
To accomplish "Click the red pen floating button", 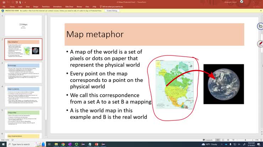I will click(x=260, y=44).
